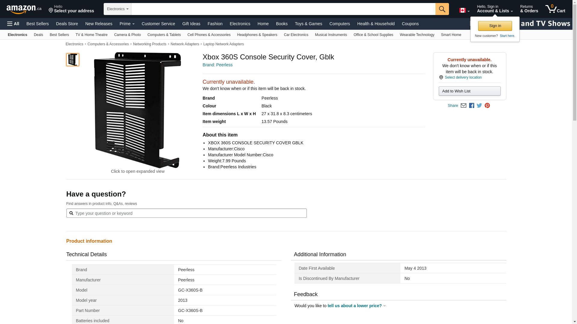This screenshot has height=324, width=577.
Task: Click Select delivery location link
Action: click(463, 77)
